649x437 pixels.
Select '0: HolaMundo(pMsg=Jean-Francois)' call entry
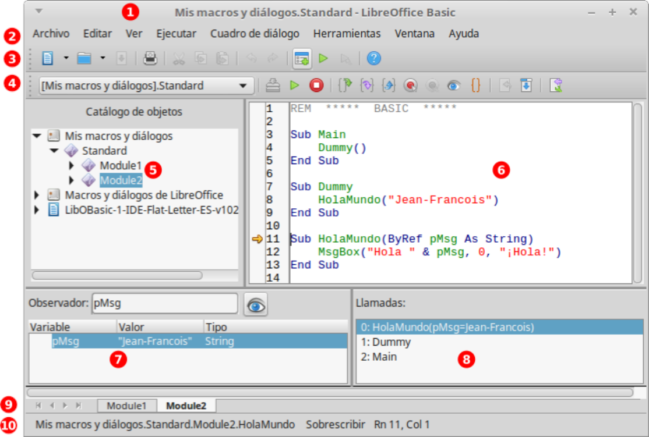[500, 327]
